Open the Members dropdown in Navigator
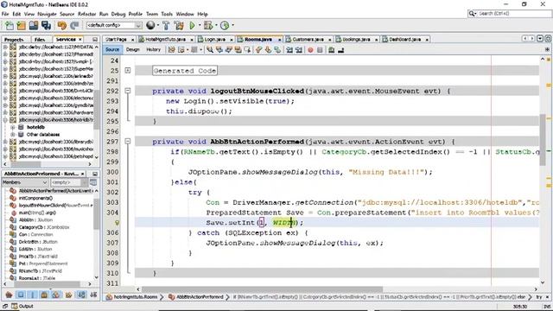The width and height of the screenshot is (553, 311). [x=25, y=182]
